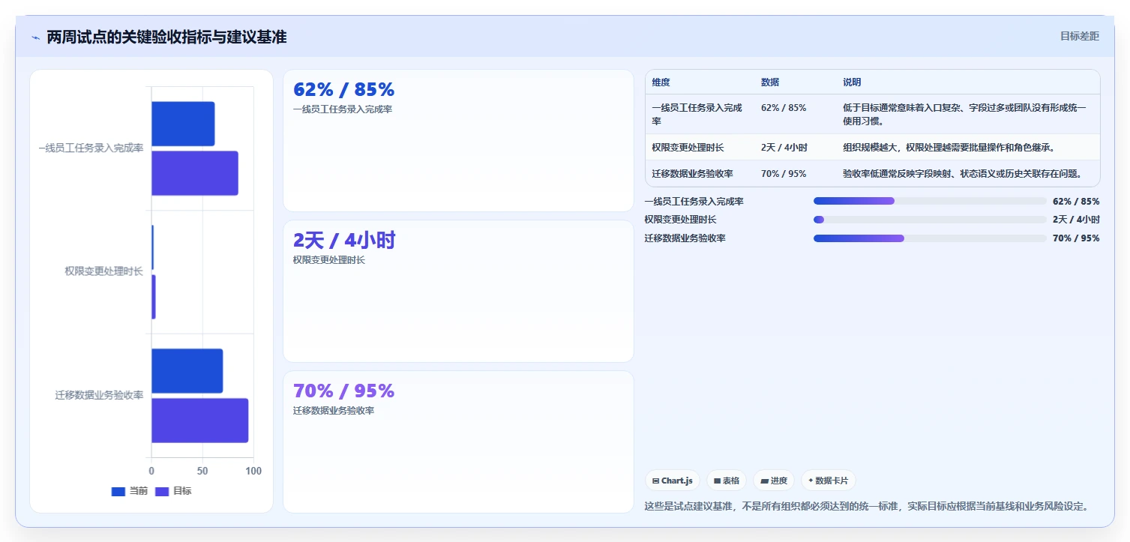
Task: Select the 2天 / 4小时 data card
Action: tap(458, 292)
